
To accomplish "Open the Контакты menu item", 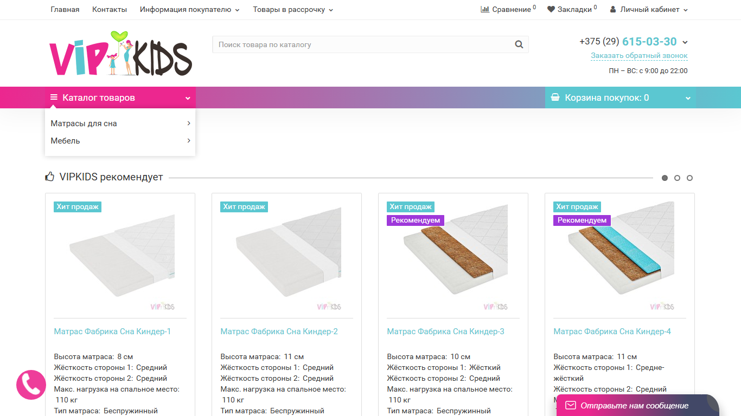I will (x=110, y=9).
